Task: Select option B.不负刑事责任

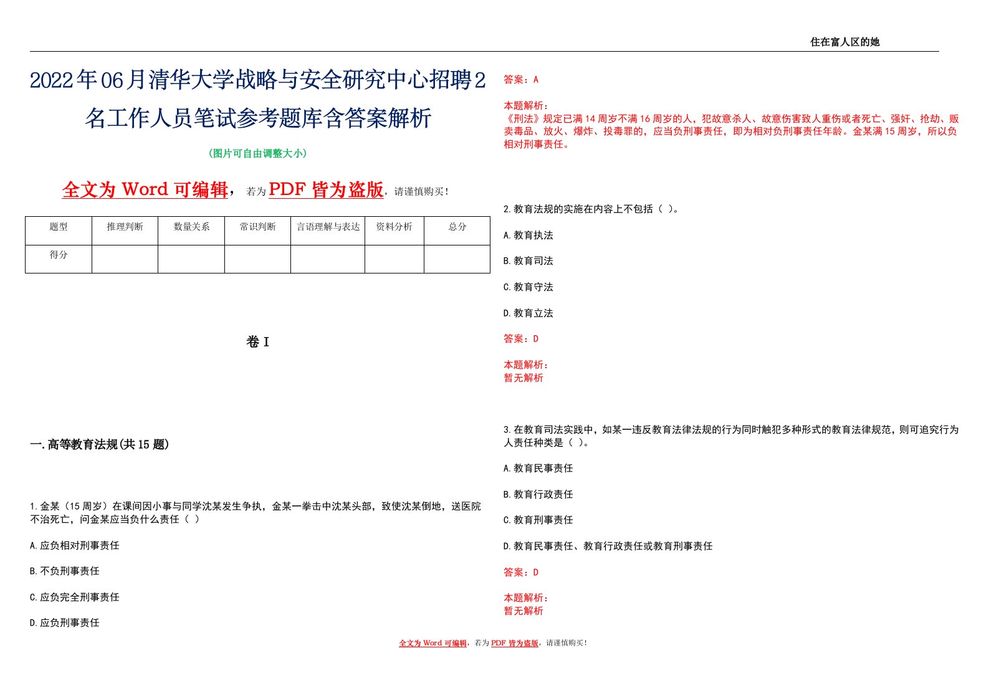Action: coord(64,571)
